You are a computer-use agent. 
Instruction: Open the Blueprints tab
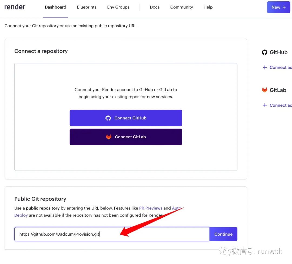tap(87, 7)
